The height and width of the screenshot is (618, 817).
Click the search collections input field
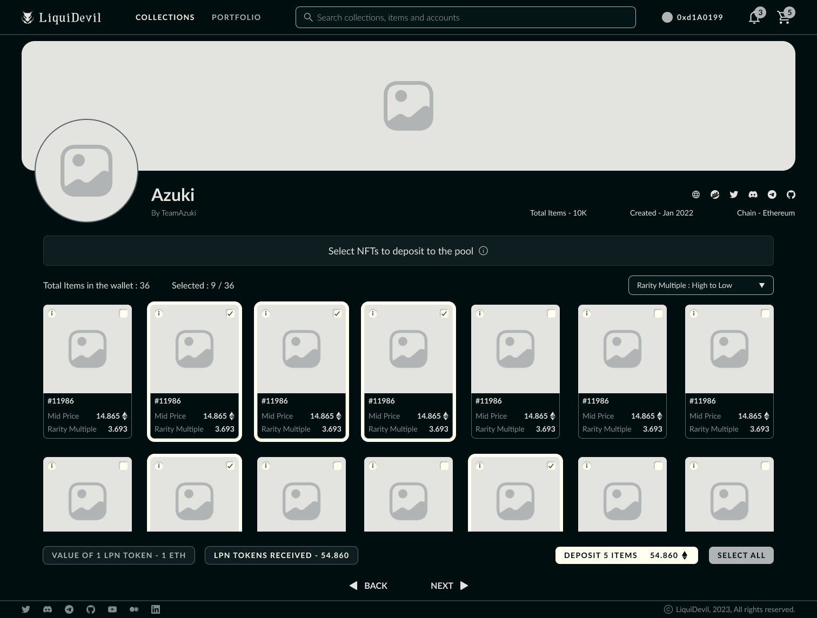[x=466, y=17]
